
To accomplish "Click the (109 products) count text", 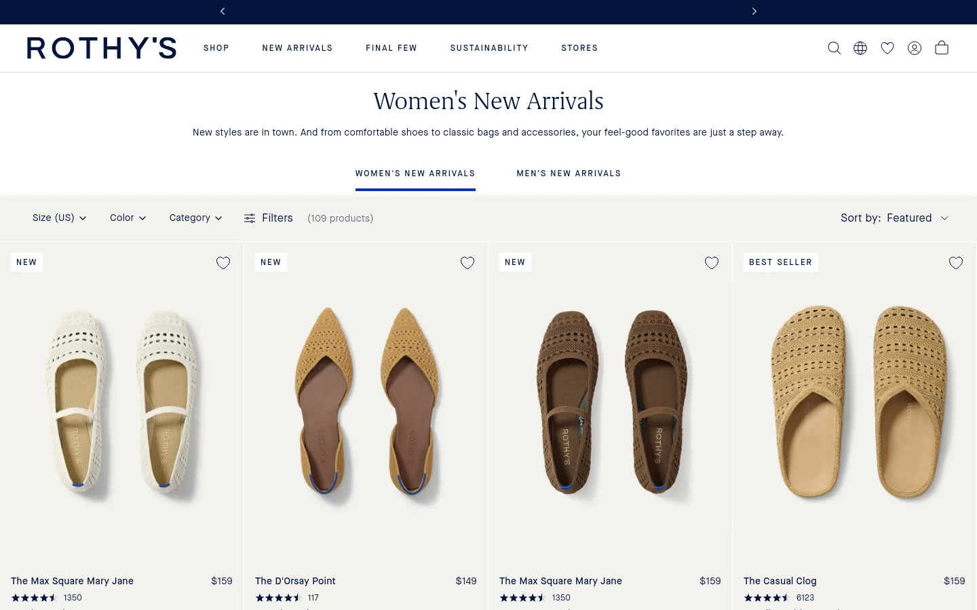I will [x=341, y=218].
